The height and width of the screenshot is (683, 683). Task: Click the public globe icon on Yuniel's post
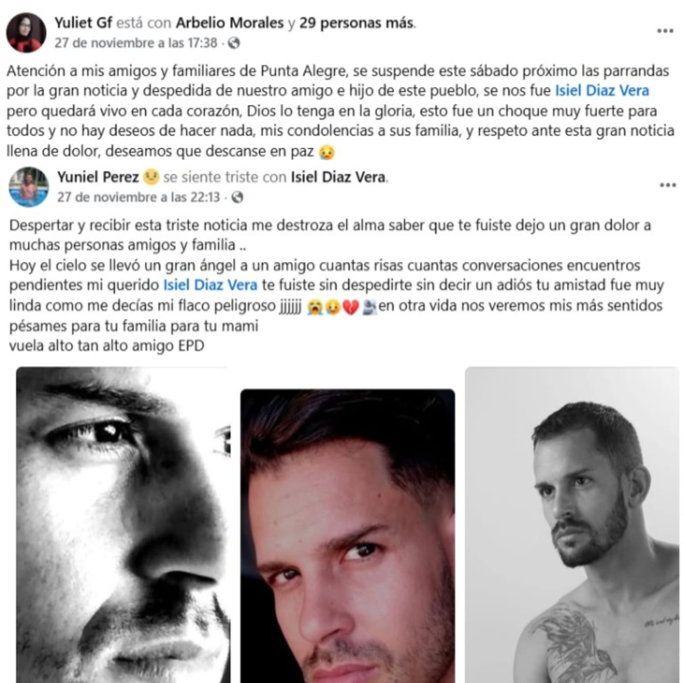tap(237, 197)
